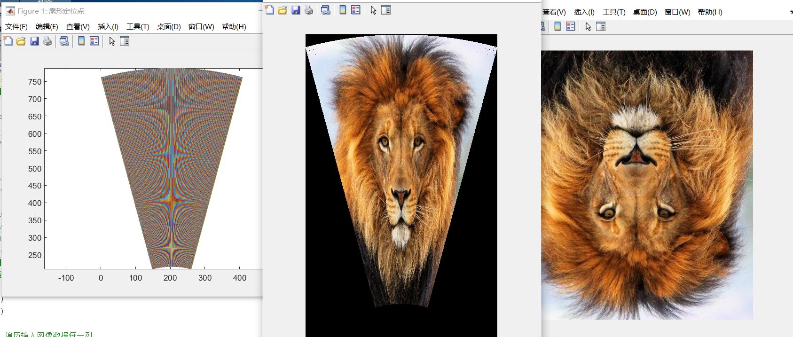Click y-axis tick label 750 in Figure 1
Screen dimensions: 793x337
click(35, 82)
